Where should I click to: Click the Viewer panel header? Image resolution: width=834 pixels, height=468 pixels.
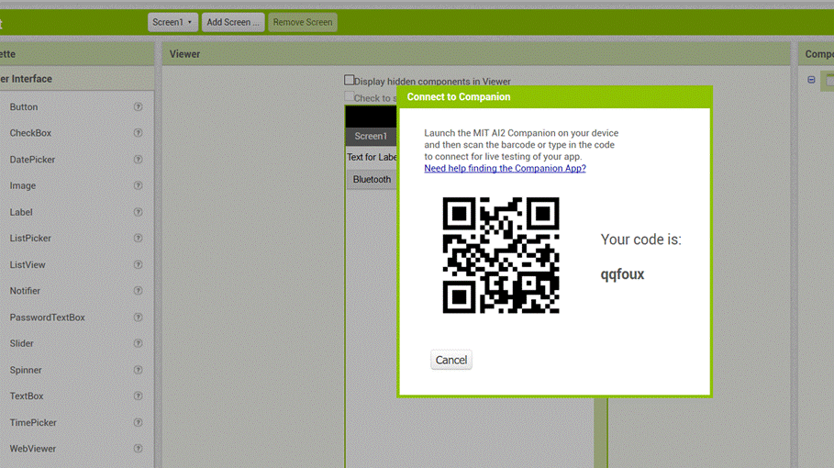pyautogui.click(x=476, y=54)
